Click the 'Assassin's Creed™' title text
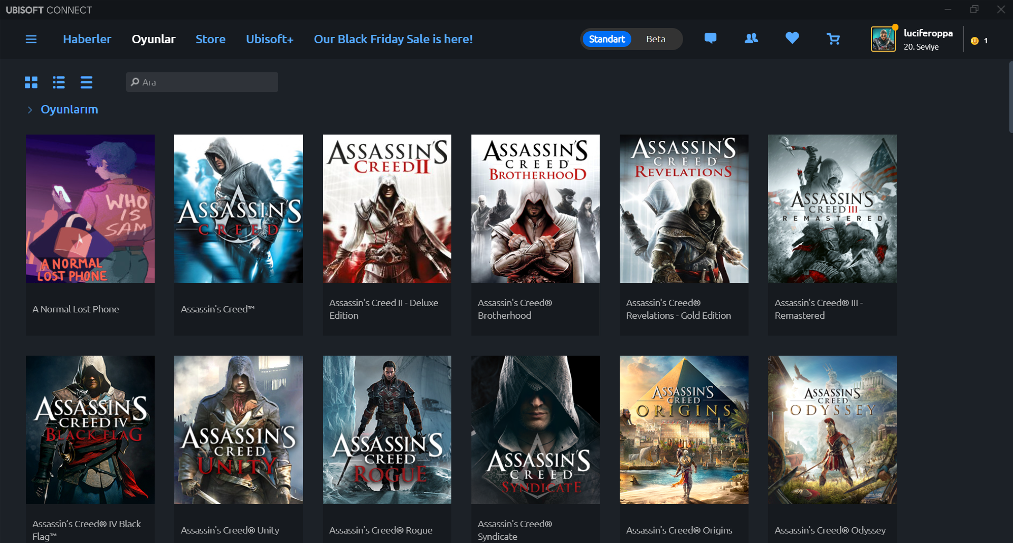Screen dimensions: 1013x543 tap(217, 309)
